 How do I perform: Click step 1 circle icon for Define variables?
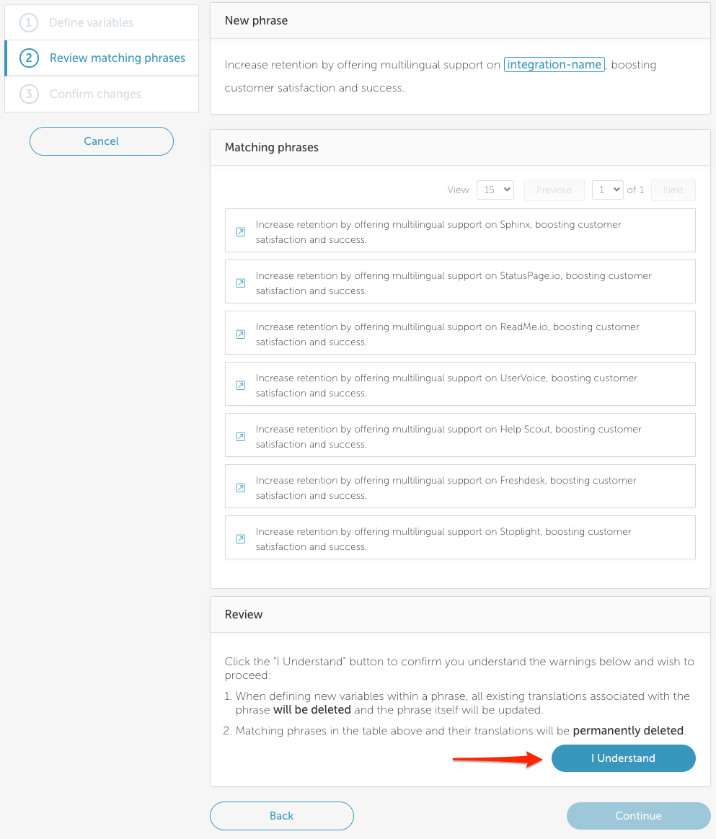[29, 22]
